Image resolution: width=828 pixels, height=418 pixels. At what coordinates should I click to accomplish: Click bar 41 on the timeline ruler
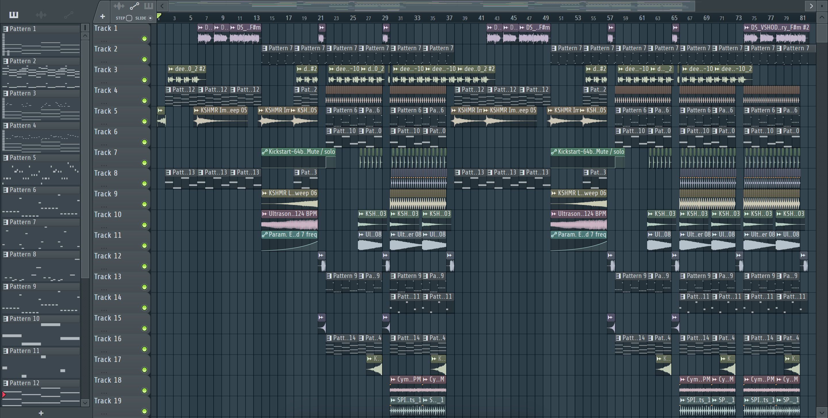tap(481, 18)
